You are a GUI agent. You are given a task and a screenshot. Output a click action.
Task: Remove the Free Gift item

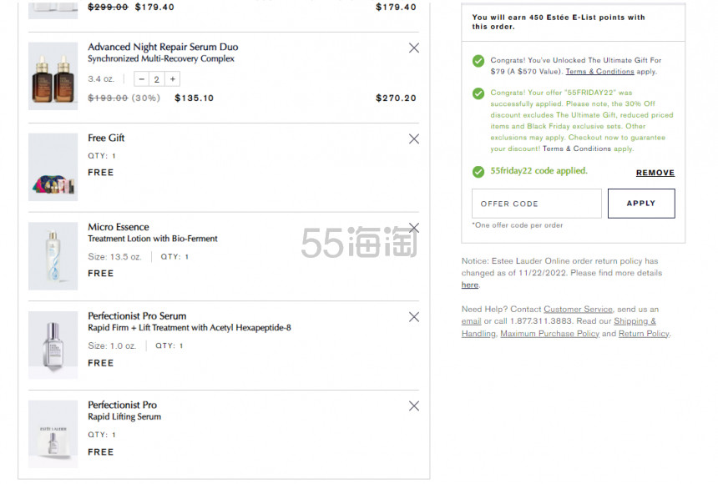tap(414, 139)
